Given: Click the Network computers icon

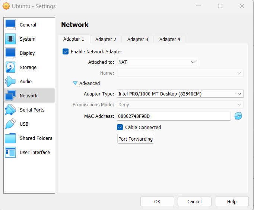Looking at the screenshot, I should 10,95.
